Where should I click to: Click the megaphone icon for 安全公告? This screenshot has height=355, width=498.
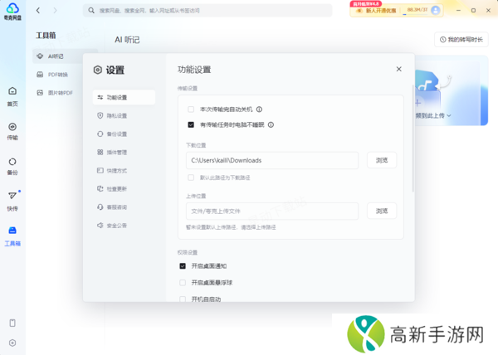[x=100, y=226]
